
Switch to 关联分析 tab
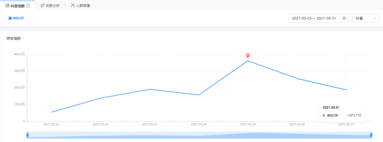pos(50,6)
